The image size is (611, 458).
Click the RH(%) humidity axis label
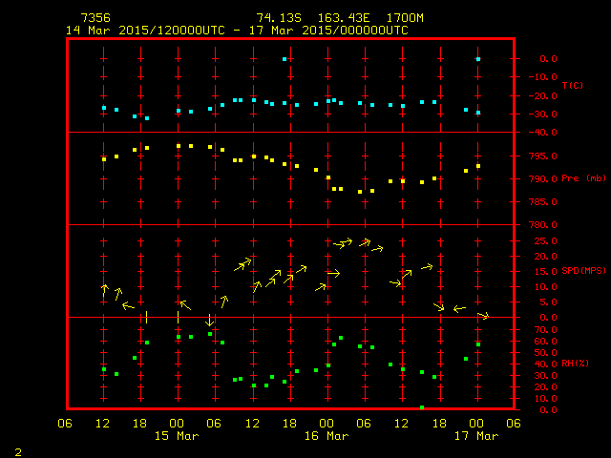[576, 364]
